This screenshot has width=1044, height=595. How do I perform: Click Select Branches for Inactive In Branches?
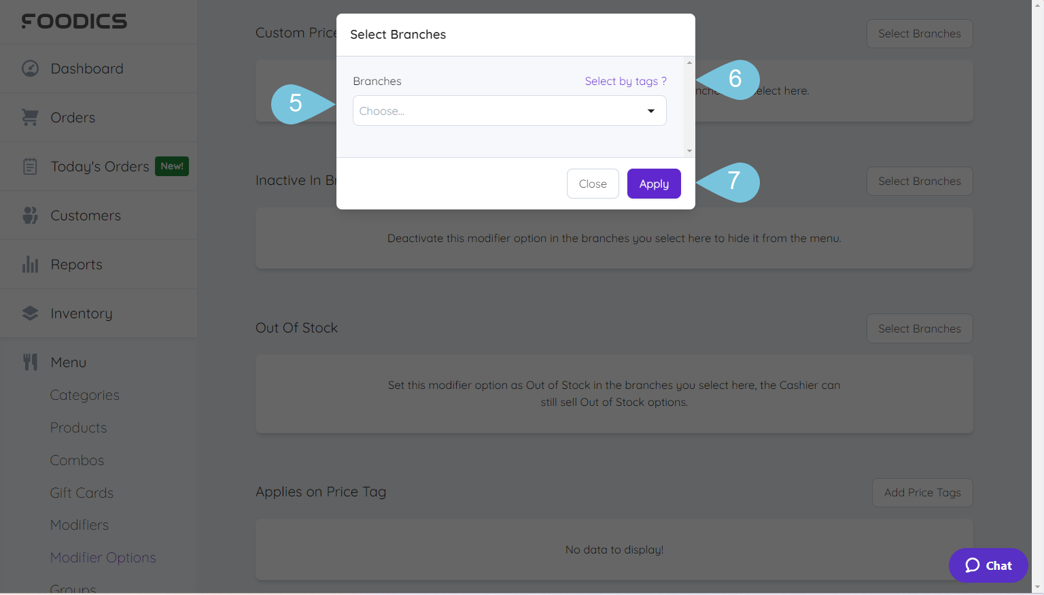tap(920, 181)
